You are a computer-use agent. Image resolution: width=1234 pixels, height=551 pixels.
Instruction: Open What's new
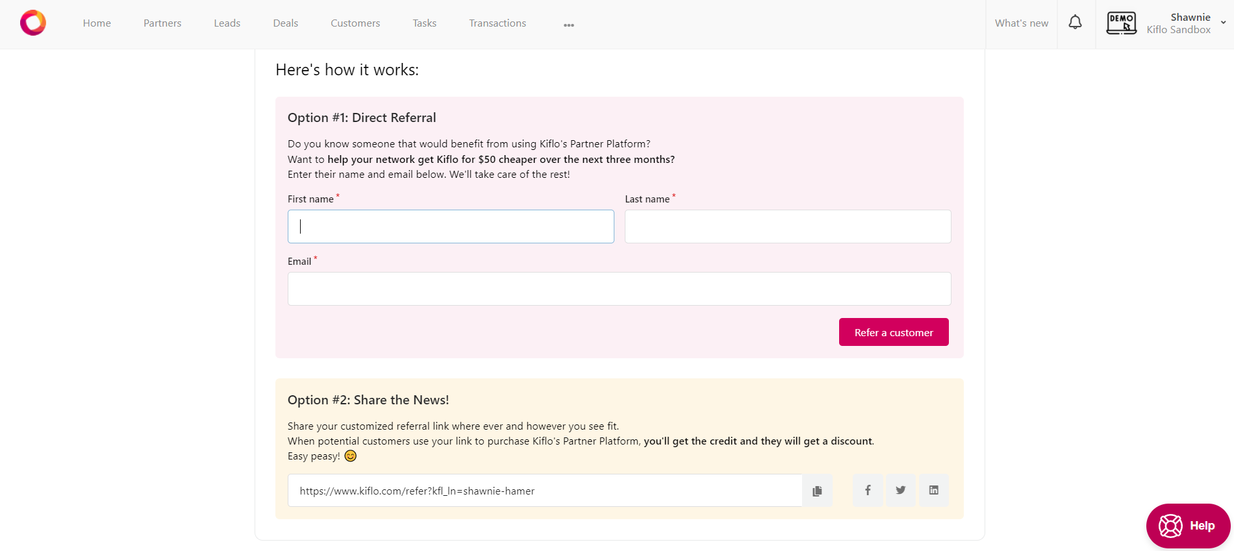pos(1022,23)
